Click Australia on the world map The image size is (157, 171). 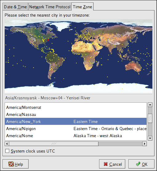(133, 66)
